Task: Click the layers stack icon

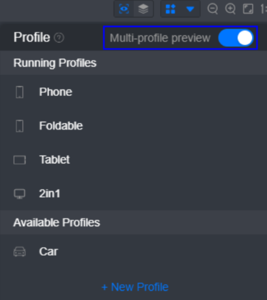Action: pyautogui.click(x=143, y=9)
